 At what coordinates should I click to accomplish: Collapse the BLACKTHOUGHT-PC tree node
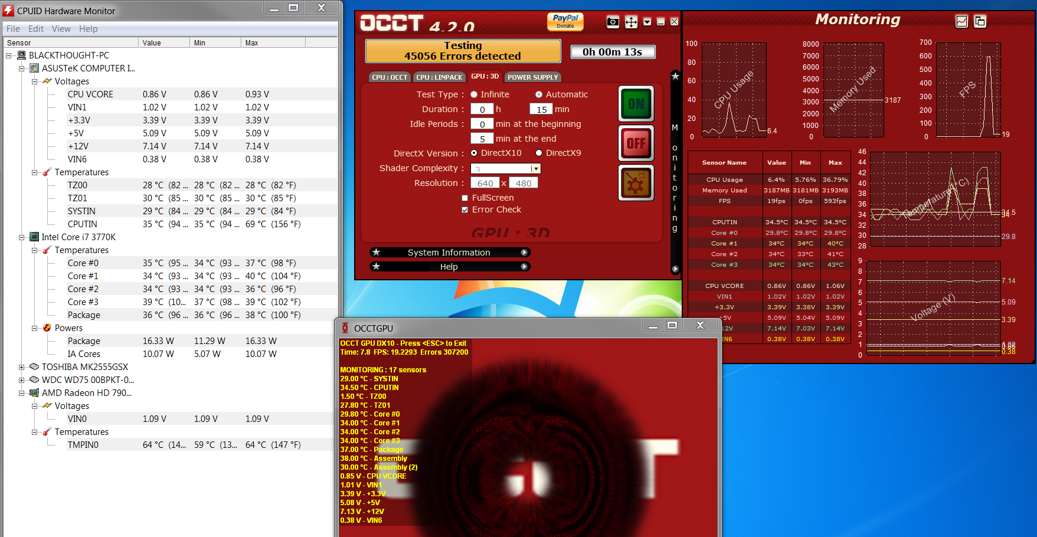(x=9, y=55)
